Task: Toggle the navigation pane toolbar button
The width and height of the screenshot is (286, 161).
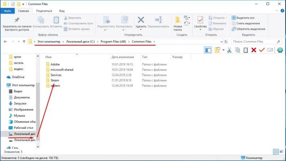Action: tap(208, 50)
